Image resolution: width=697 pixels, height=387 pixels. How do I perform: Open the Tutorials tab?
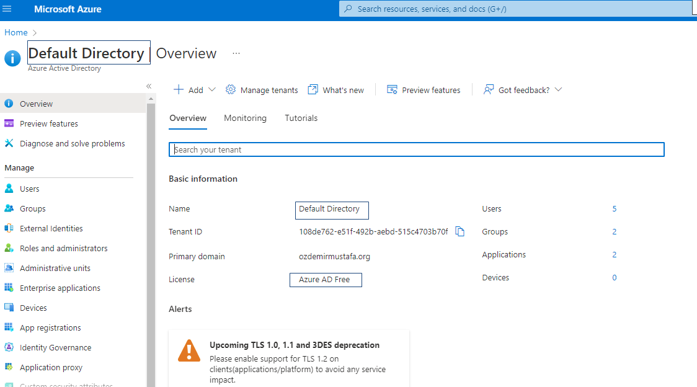tap(301, 118)
